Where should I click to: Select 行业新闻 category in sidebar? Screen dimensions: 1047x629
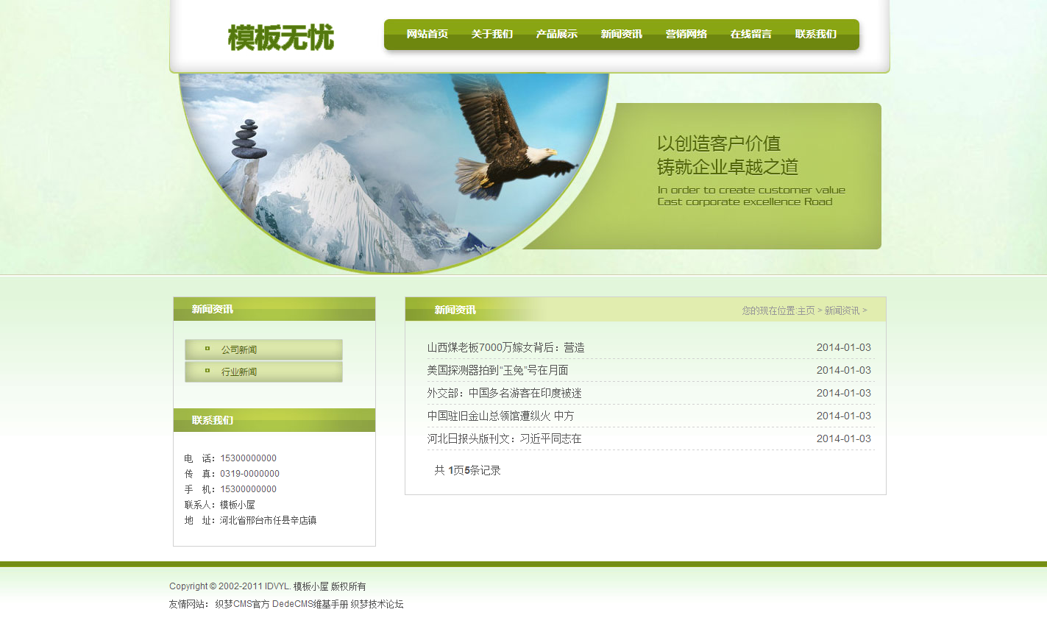pyautogui.click(x=239, y=372)
